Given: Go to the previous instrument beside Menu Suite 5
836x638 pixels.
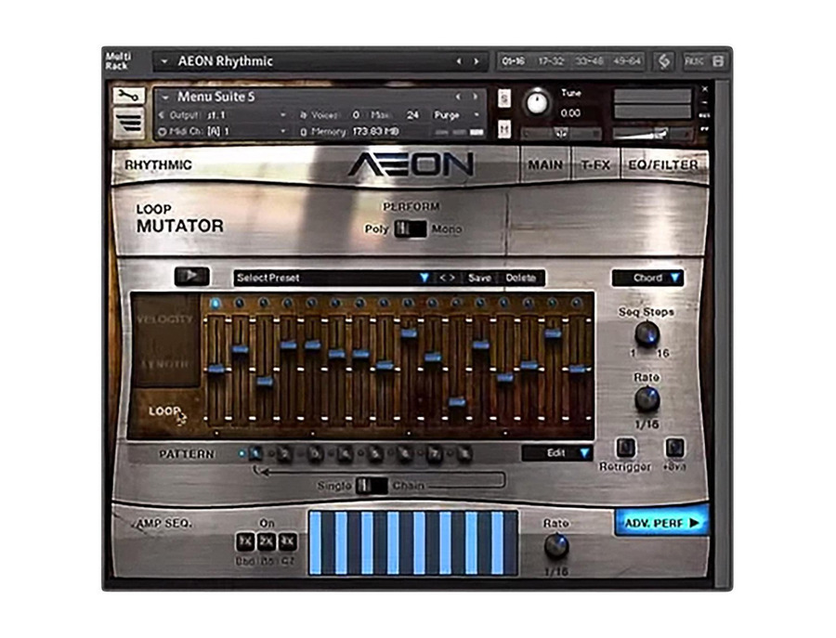Looking at the screenshot, I should pos(457,97).
